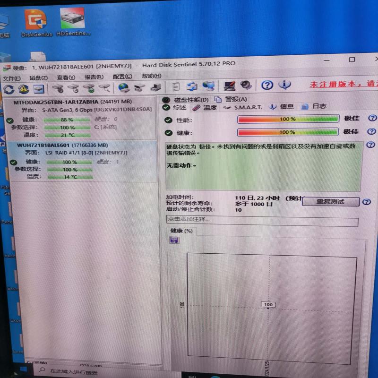Viewport: 378px width, 378px height.
Task: Click the globe toolbar icon
Action: click(x=124, y=87)
